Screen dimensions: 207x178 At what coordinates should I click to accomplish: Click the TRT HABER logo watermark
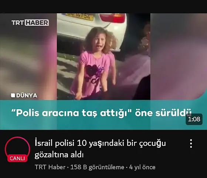[x=30, y=23]
